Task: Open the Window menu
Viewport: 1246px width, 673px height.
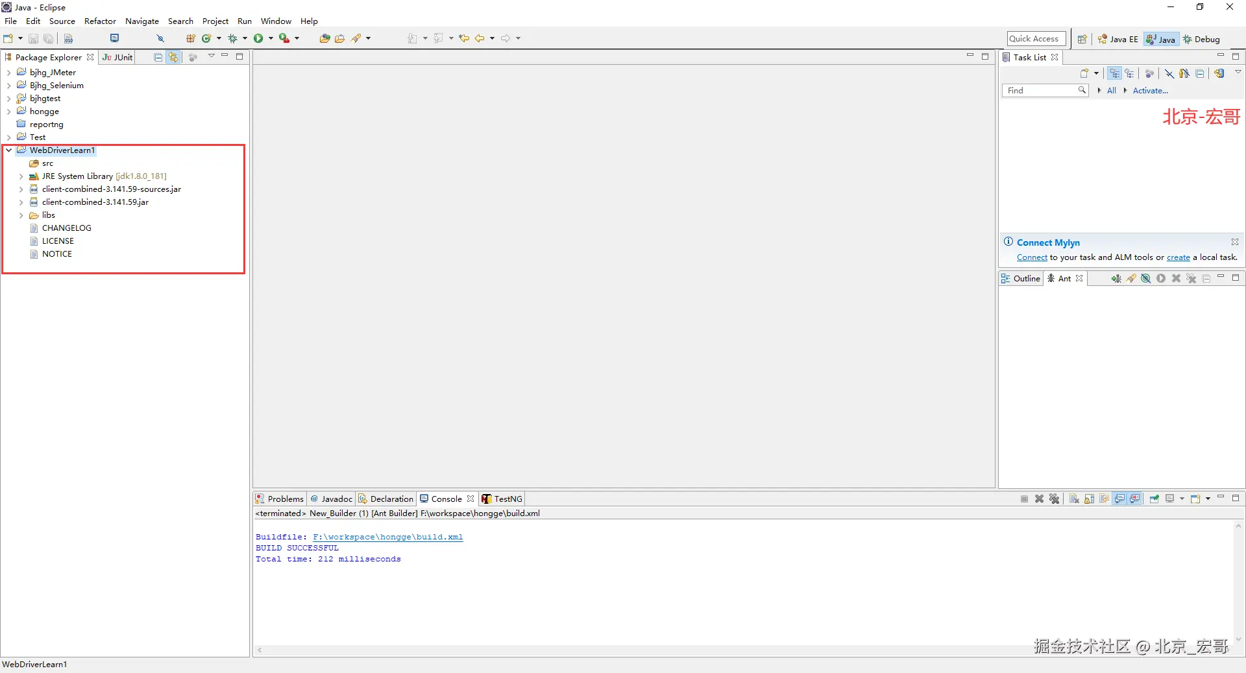Action: [276, 21]
